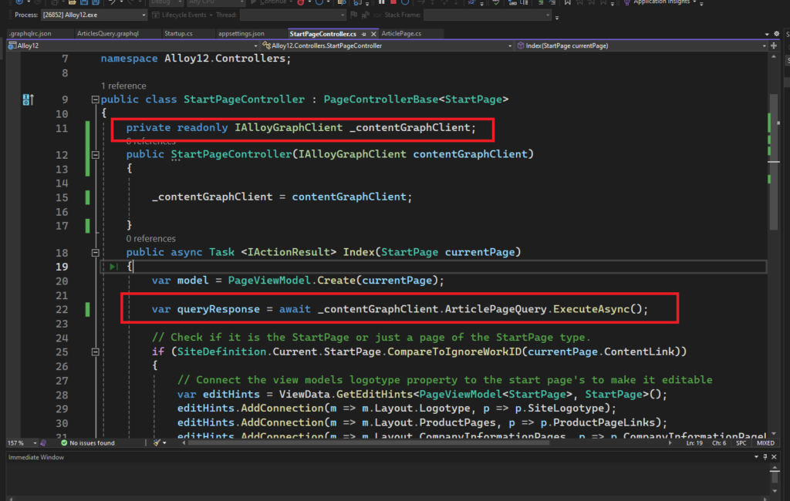This screenshot has width=790, height=501.
Task: Click the 'No issues found' status icon
Action: pos(63,442)
